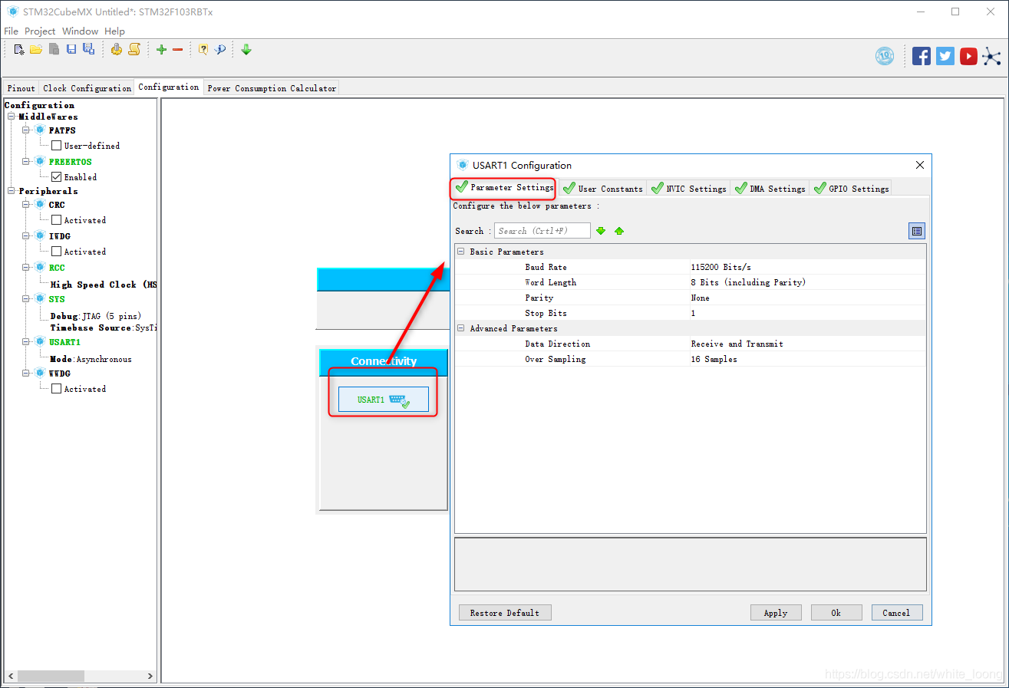The height and width of the screenshot is (688, 1009).
Task: Click the Ok button
Action: coord(836,613)
